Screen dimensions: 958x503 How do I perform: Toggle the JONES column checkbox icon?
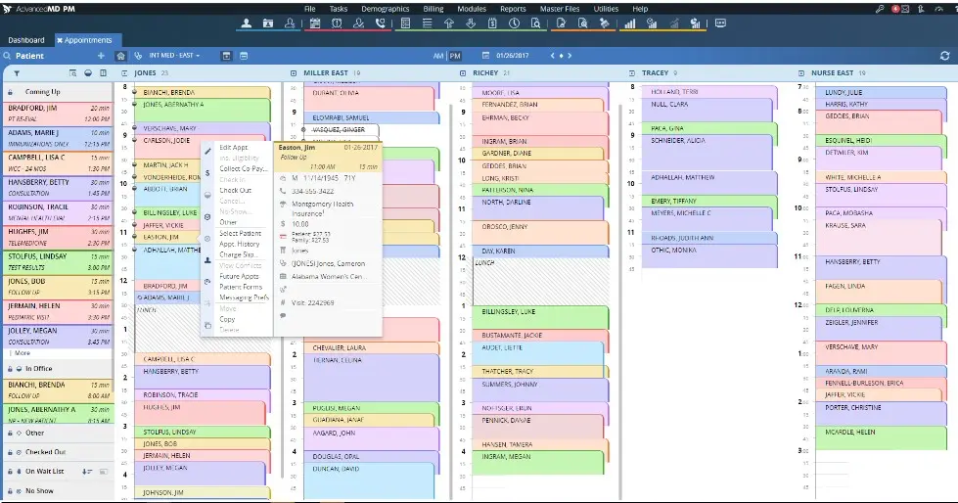(125, 73)
